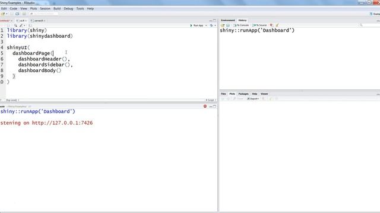Image resolution: width=380 pixels, height=213 pixels.
Task: Click the project menu at top right
Action: 375,14
